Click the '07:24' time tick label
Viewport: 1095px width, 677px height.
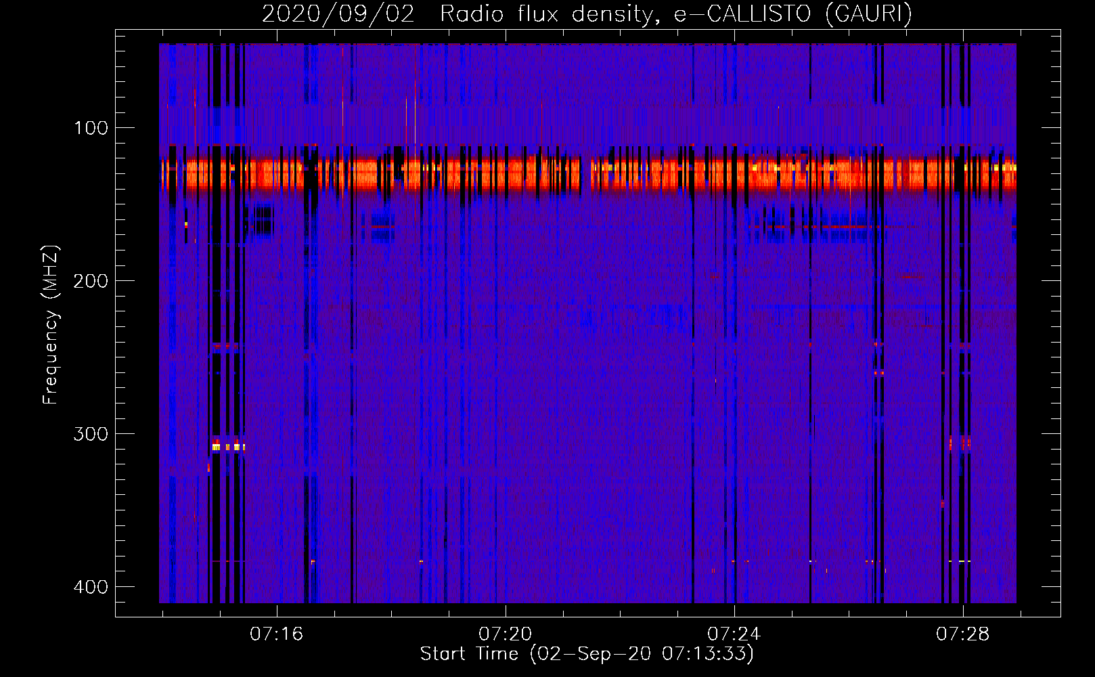pos(734,634)
